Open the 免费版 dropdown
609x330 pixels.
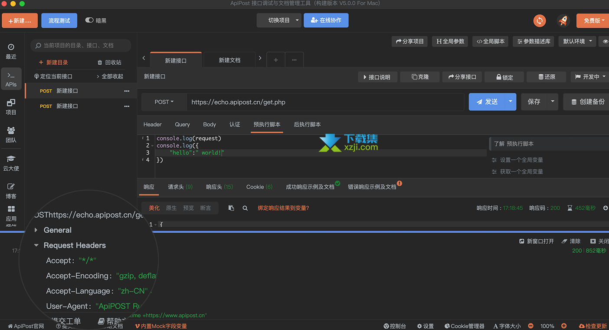(x=593, y=20)
